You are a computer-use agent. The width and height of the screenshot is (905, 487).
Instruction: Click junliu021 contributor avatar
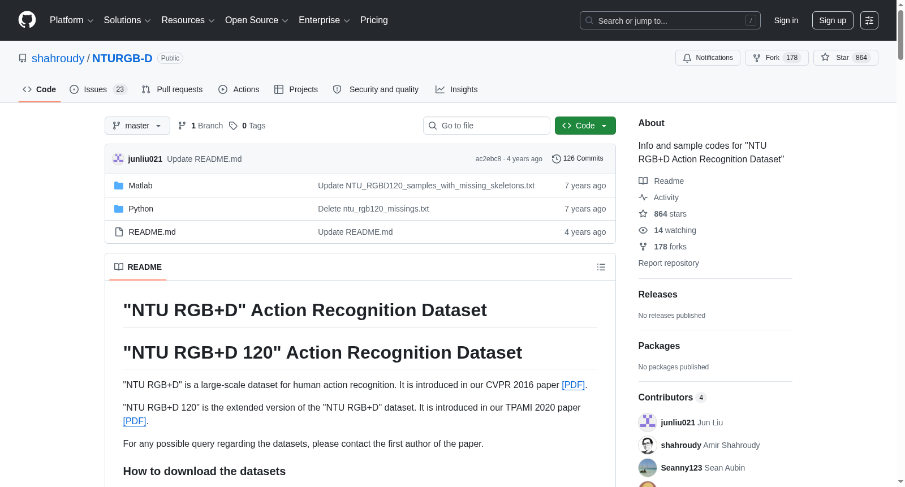pos(648,423)
